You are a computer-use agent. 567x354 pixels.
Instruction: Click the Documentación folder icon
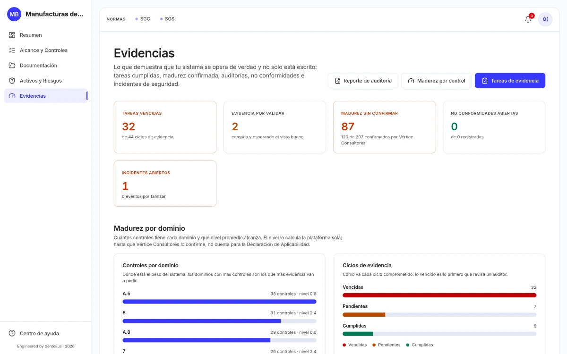12,65
